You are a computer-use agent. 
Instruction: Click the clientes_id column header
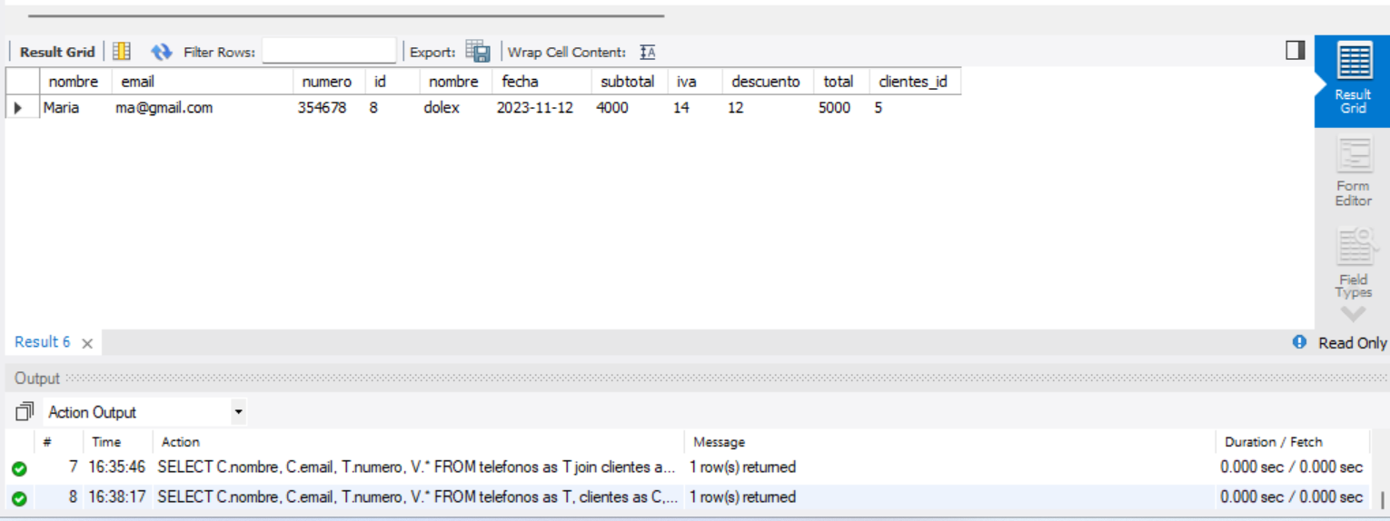915,82
